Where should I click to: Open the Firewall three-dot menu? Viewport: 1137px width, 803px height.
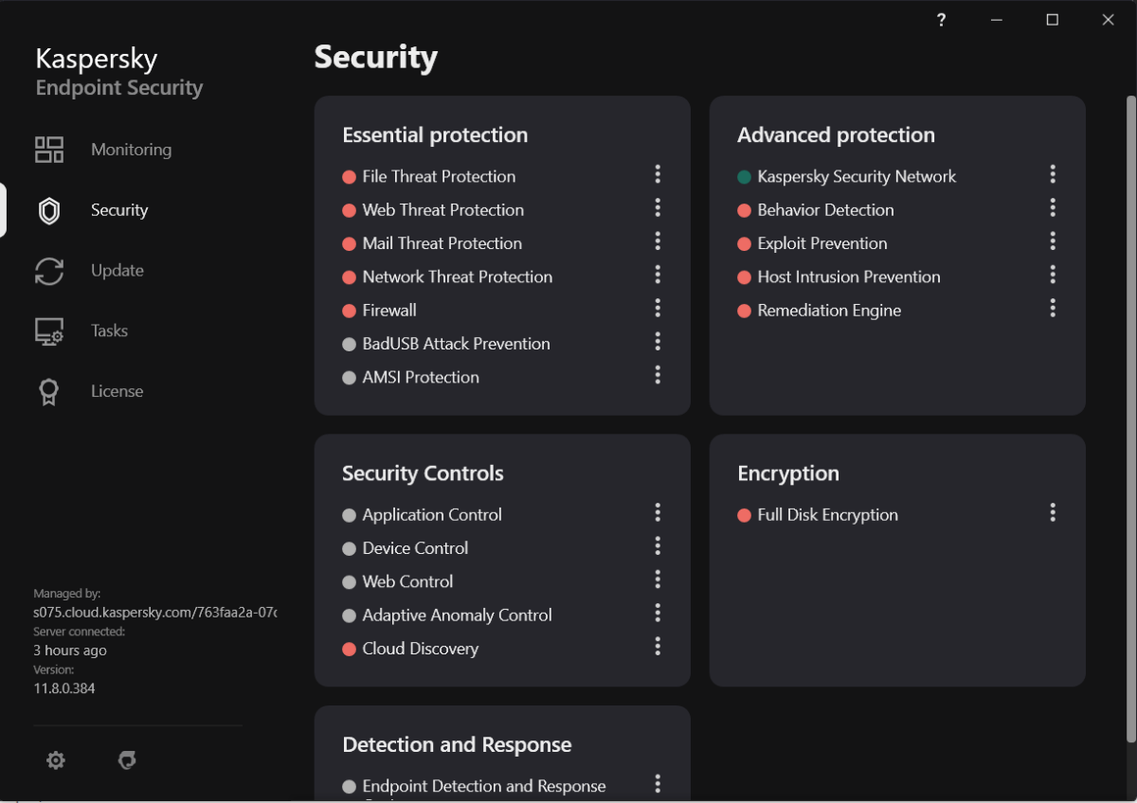(x=658, y=309)
